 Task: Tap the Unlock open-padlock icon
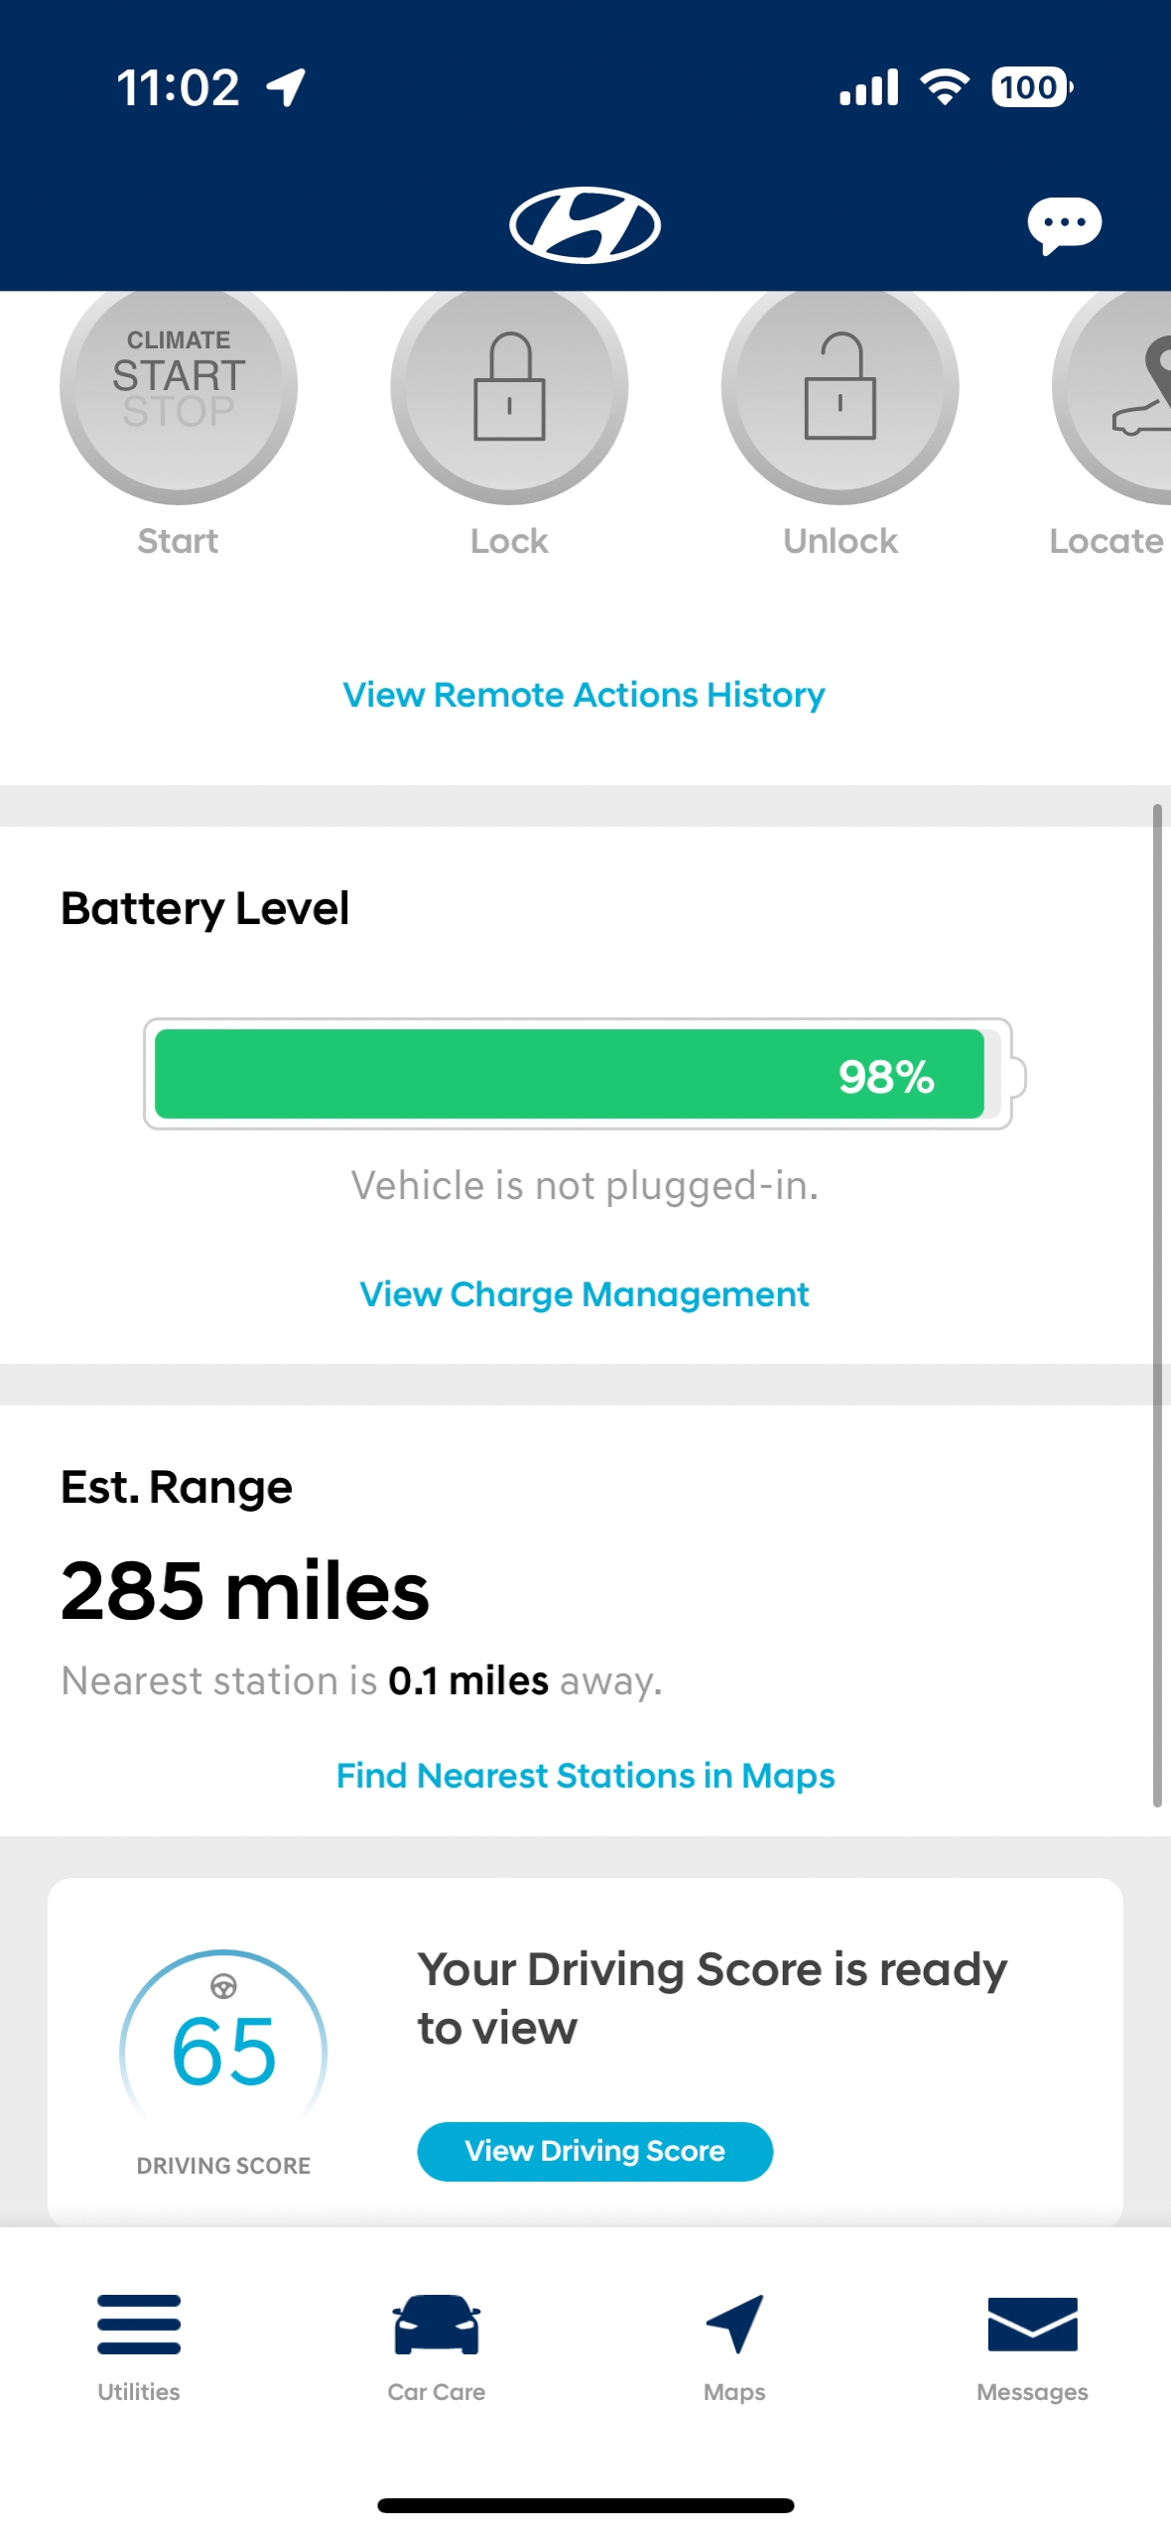[x=840, y=385]
